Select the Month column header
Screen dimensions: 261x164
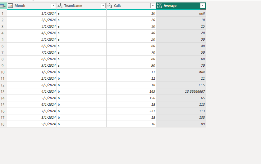[x=32, y=6]
